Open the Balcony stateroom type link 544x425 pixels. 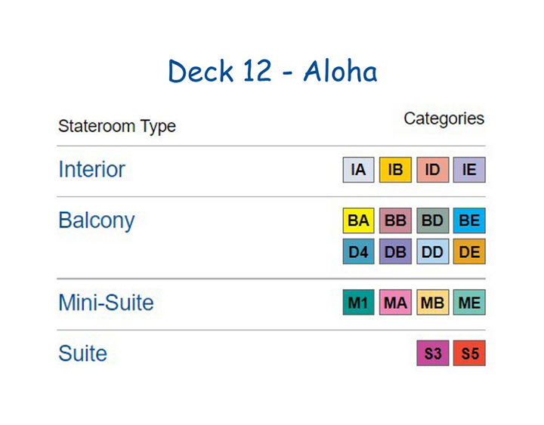point(97,221)
